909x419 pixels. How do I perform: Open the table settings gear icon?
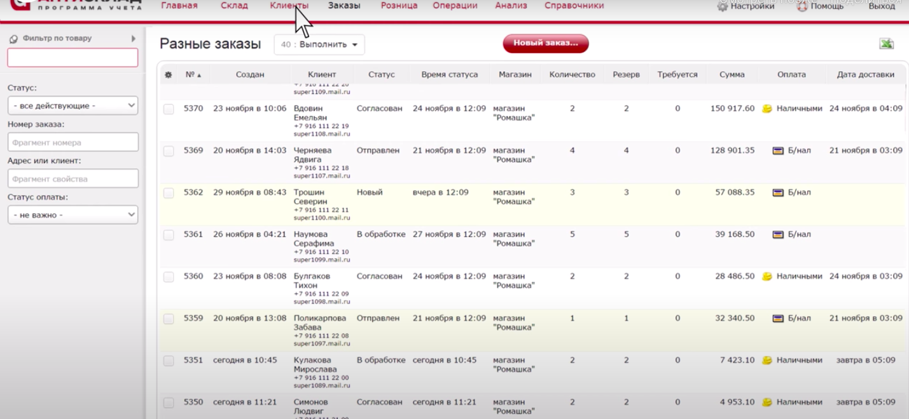(x=168, y=74)
